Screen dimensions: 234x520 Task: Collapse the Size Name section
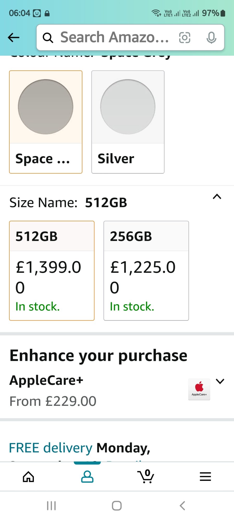(x=217, y=197)
